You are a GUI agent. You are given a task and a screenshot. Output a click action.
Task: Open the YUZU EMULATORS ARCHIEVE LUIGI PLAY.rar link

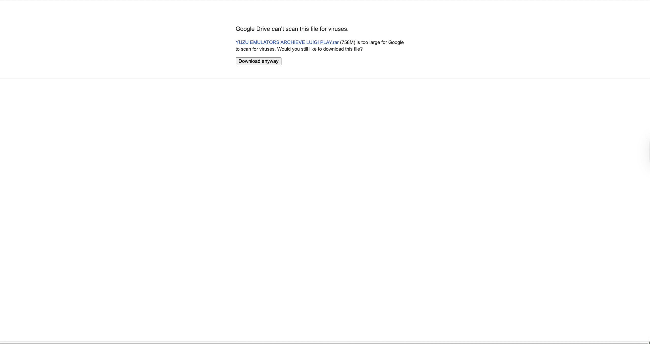[287, 42]
